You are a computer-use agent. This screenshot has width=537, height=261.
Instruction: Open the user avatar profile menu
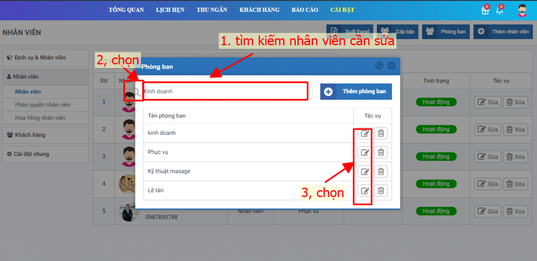[522, 10]
